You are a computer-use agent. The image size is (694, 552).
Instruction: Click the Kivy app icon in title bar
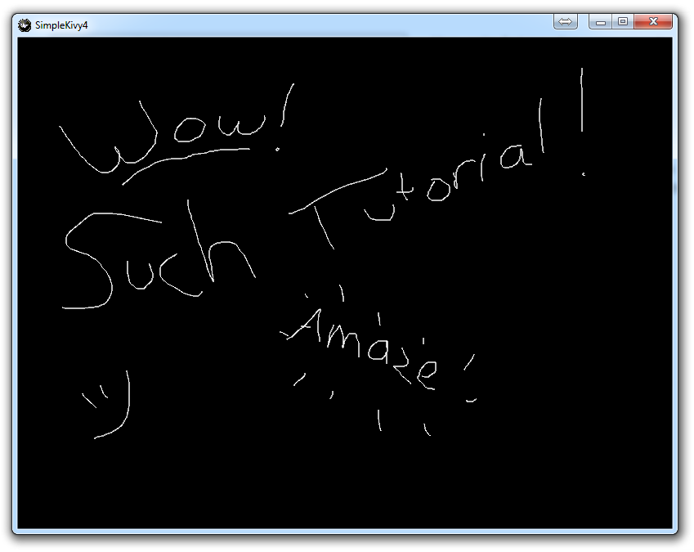click(25, 25)
